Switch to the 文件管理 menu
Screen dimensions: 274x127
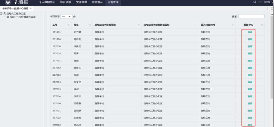pos(81,2)
